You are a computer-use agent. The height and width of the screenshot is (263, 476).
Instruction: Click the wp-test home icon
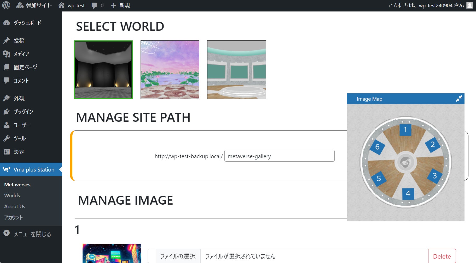point(61,5)
